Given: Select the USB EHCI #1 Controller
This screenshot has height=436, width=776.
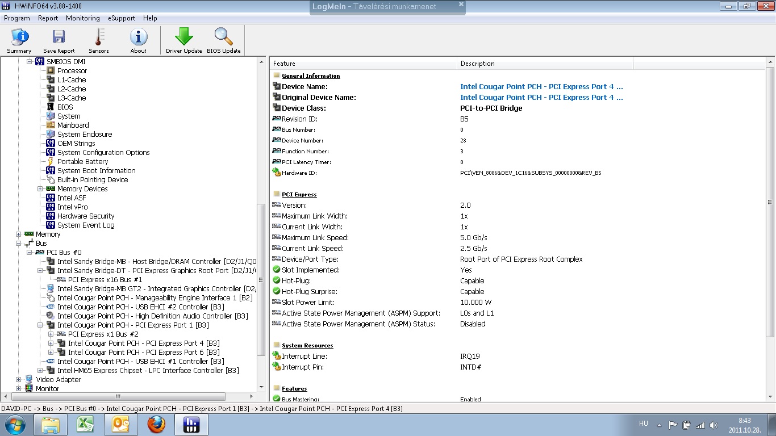Looking at the screenshot, I should [141, 361].
